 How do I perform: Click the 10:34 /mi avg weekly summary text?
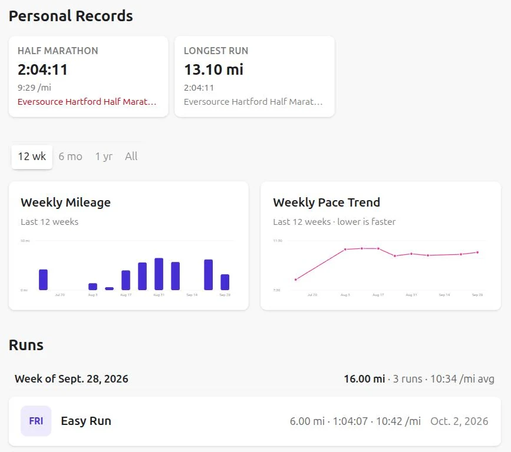pos(462,379)
